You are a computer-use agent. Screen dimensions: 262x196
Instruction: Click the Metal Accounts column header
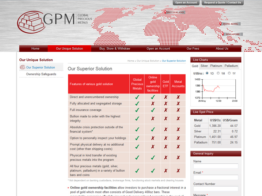coord(178,84)
